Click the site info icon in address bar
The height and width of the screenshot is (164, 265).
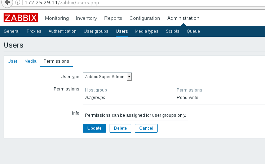click(18, 3)
